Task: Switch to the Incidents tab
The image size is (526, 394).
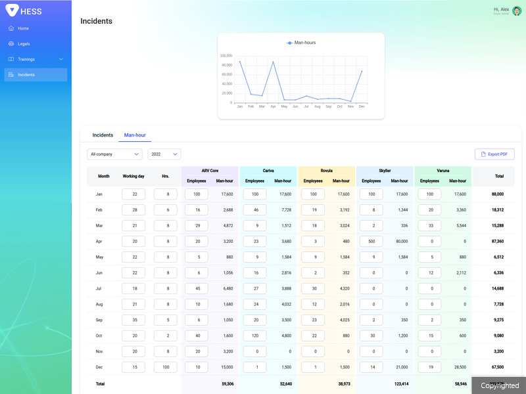Action: (x=103, y=135)
